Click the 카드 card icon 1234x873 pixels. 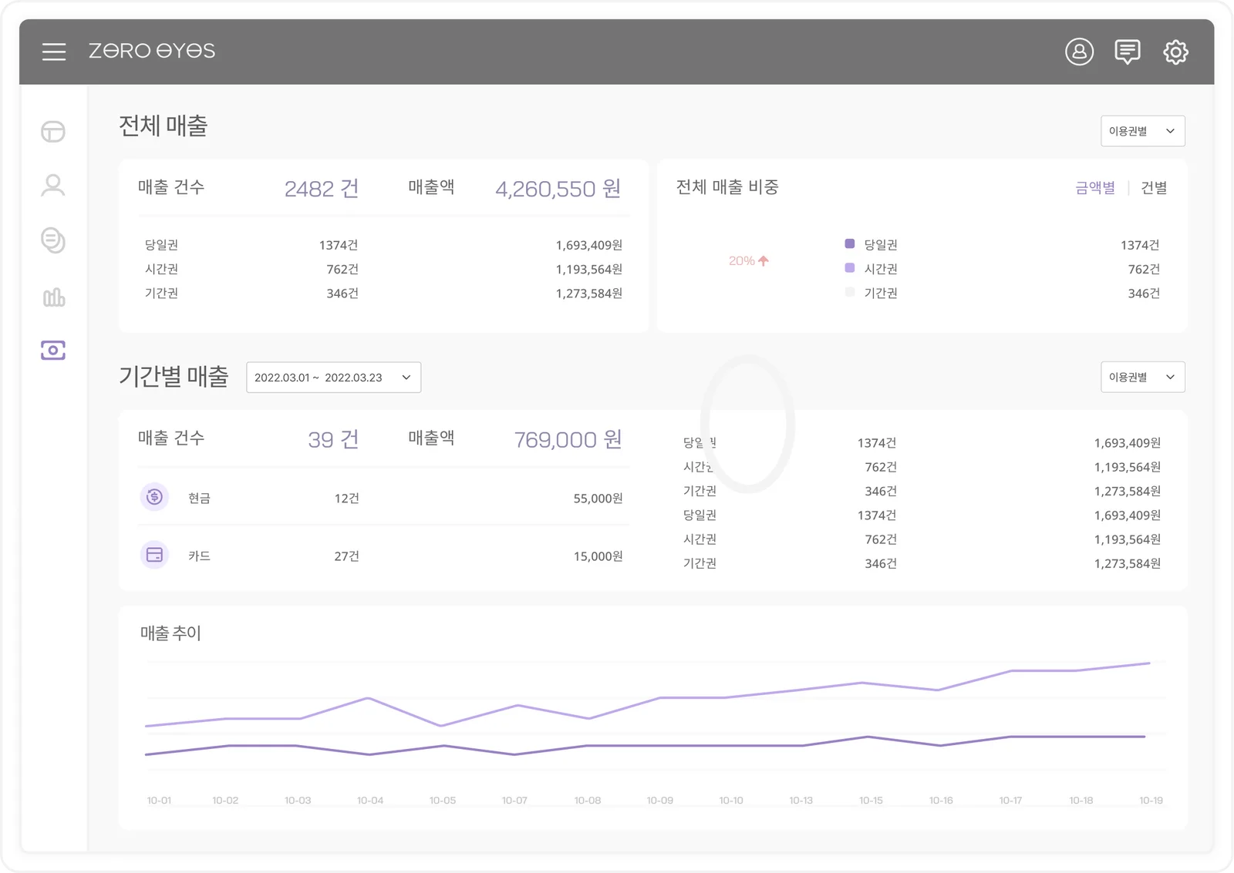point(154,555)
